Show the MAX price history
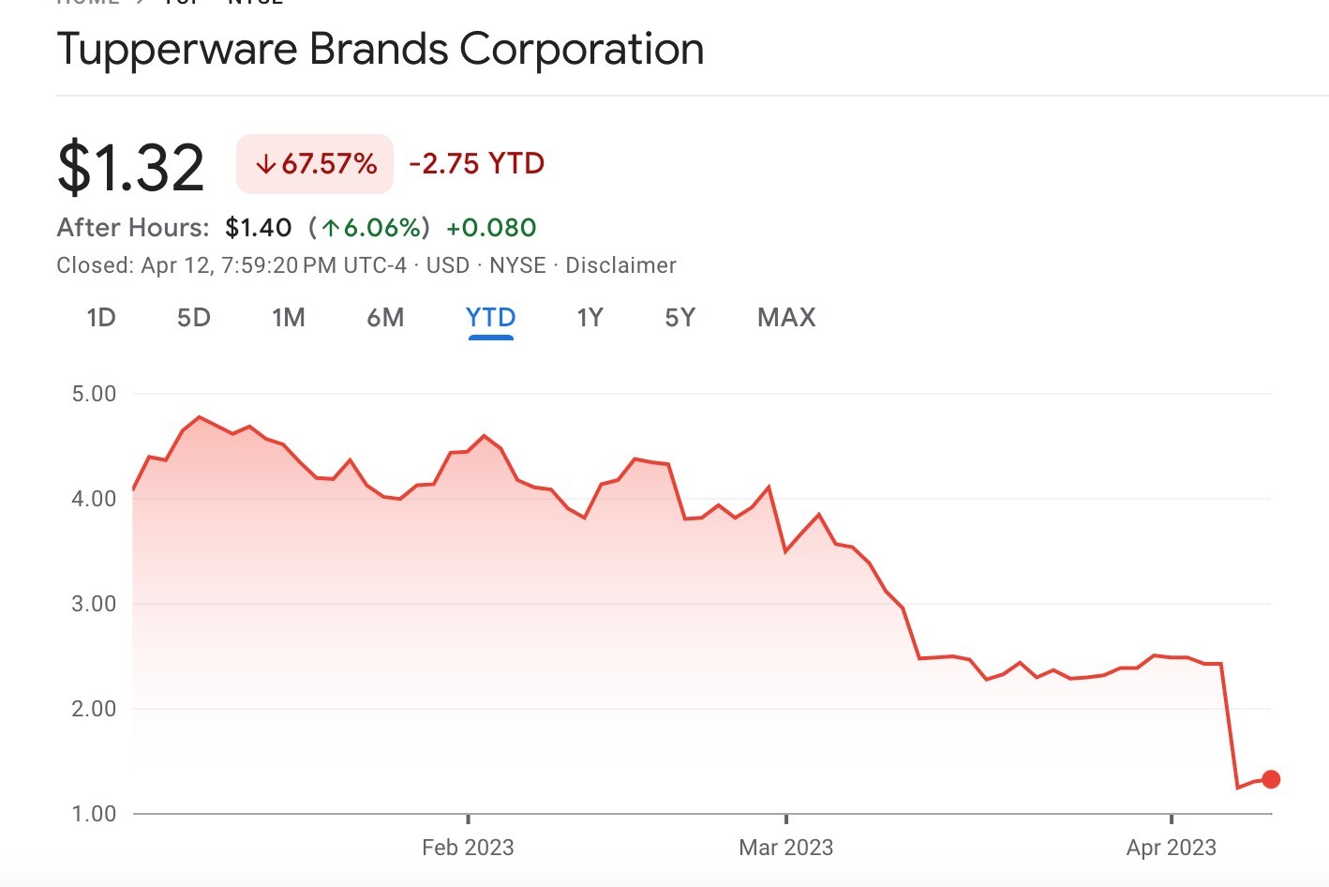This screenshot has height=887, width=1329. tap(786, 318)
